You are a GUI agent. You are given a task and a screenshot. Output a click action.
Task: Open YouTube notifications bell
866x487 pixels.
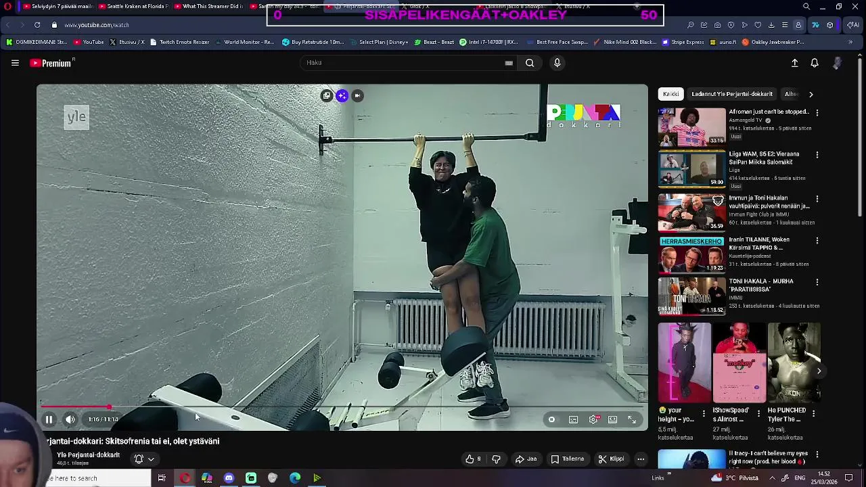click(815, 63)
